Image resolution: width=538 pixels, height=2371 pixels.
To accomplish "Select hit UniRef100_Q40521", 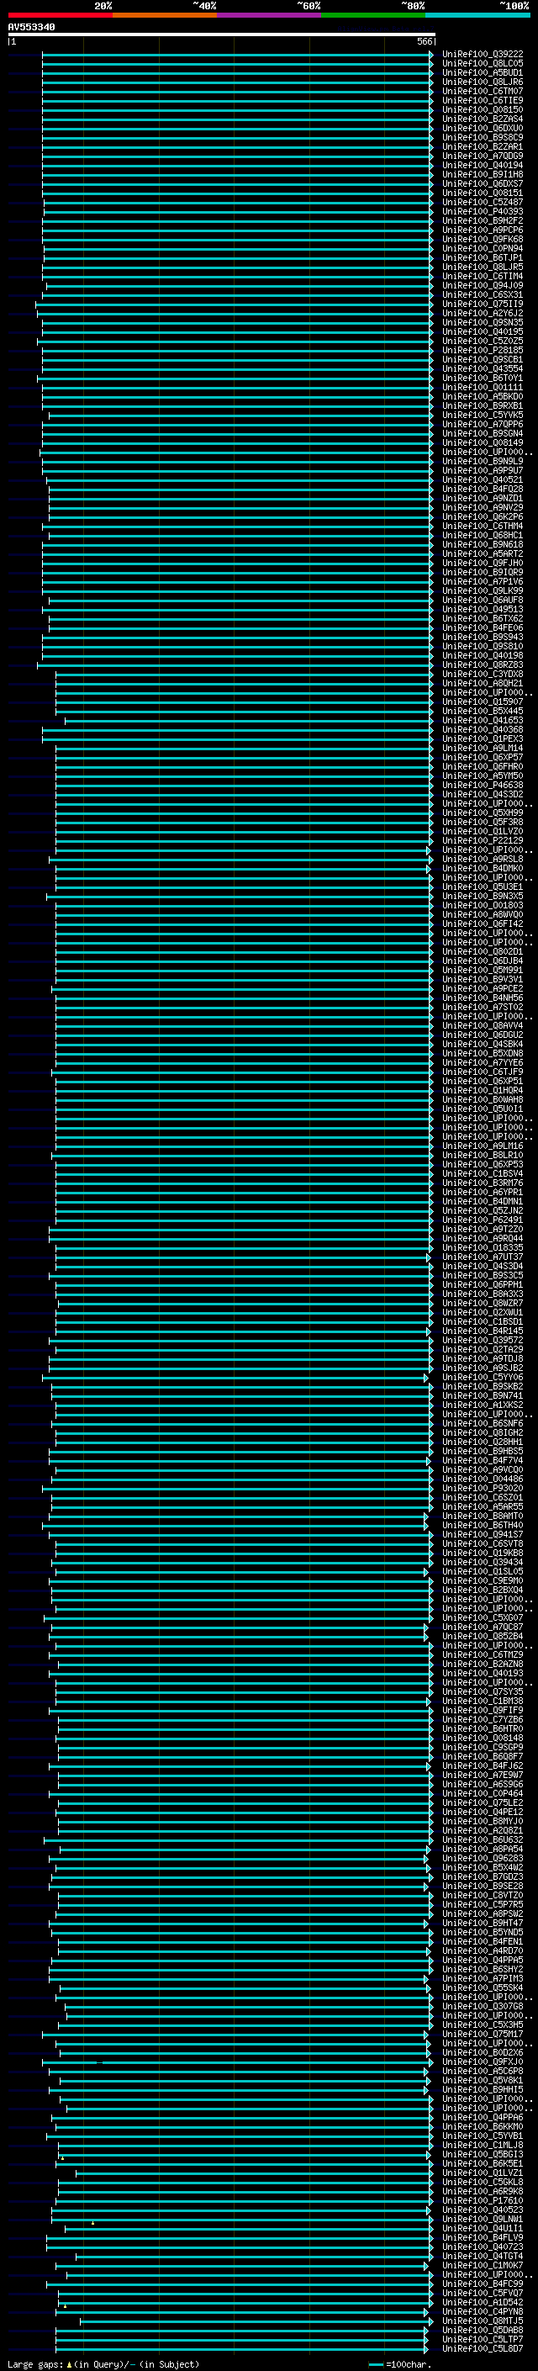I will coord(482,479).
